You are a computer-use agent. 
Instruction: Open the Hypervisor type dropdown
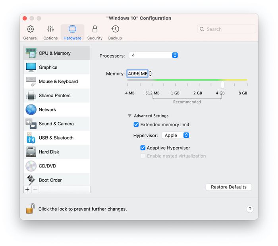pos(176,135)
